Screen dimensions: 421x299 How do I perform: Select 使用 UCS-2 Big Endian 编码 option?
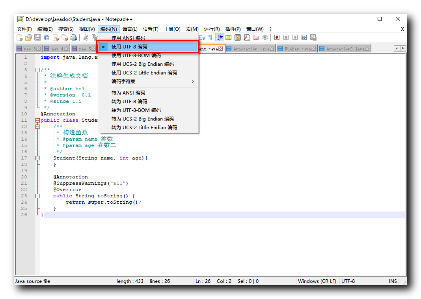point(148,64)
